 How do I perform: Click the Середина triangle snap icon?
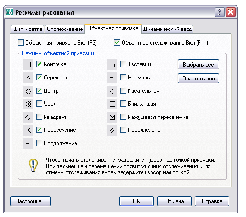(x=28, y=78)
